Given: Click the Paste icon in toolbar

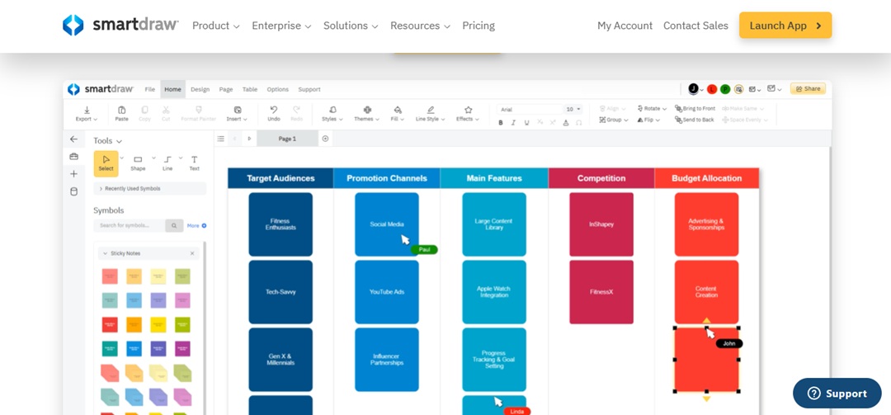Looking at the screenshot, I should pyautogui.click(x=121, y=111).
